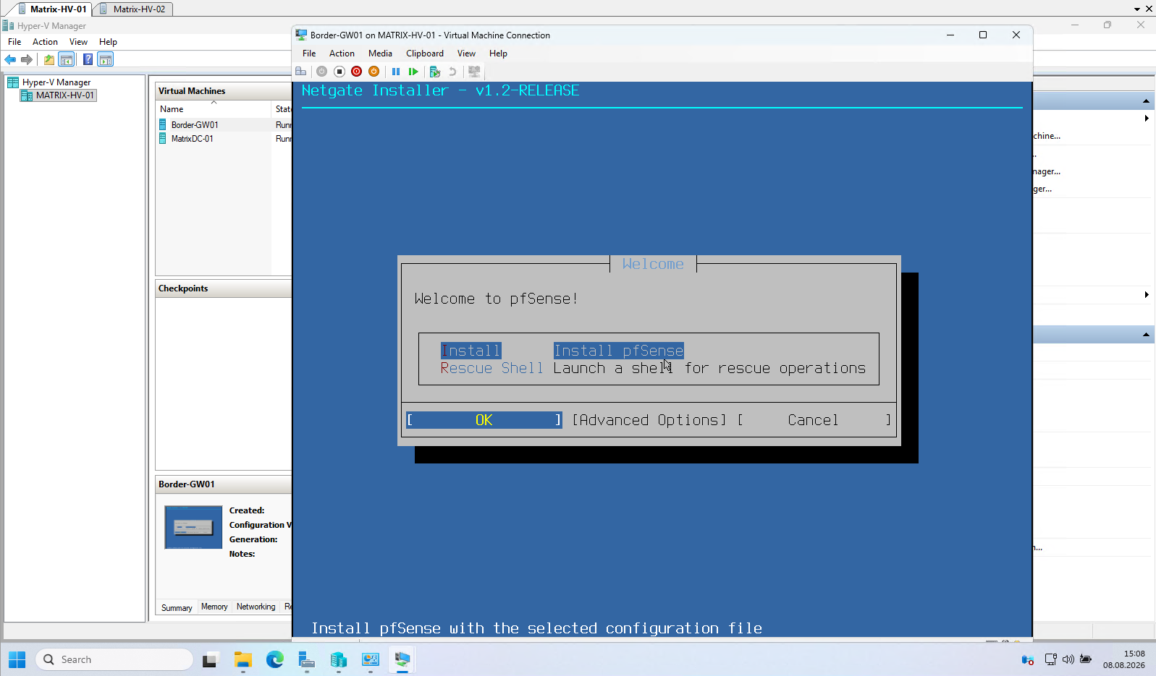Open Hyper-V Manager Help icon
Screen dimensions: 1156x676
(x=88, y=59)
